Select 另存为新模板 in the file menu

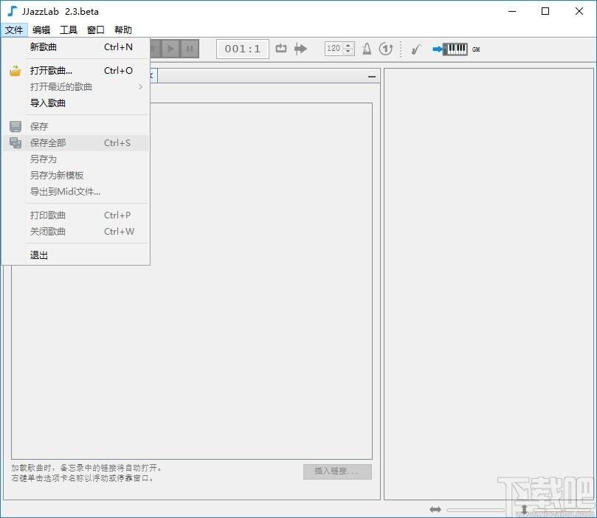[x=75, y=176]
